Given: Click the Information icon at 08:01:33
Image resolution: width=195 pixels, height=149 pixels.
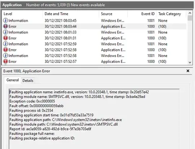Looking at the screenshot, I should pyautogui.click(x=5, y=32).
